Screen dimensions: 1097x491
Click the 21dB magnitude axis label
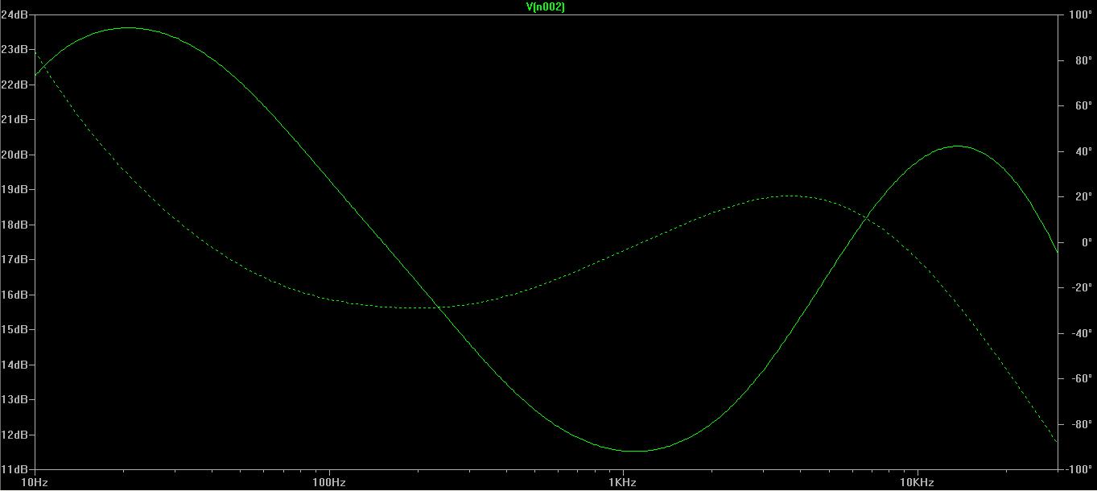tap(14, 120)
